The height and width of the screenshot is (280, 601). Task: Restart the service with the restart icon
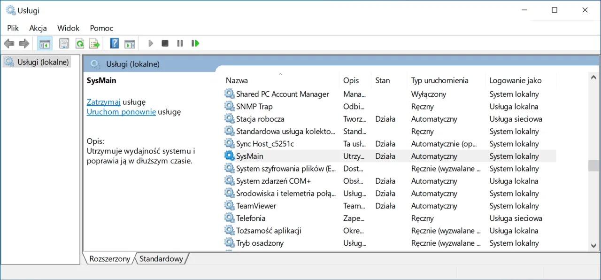(195, 43)
